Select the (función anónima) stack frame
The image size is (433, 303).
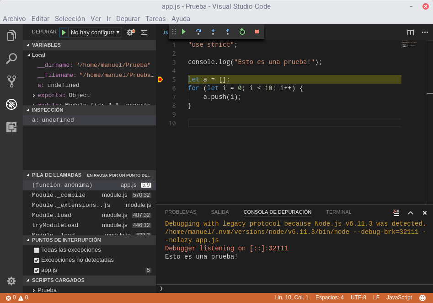coord(90,185)
